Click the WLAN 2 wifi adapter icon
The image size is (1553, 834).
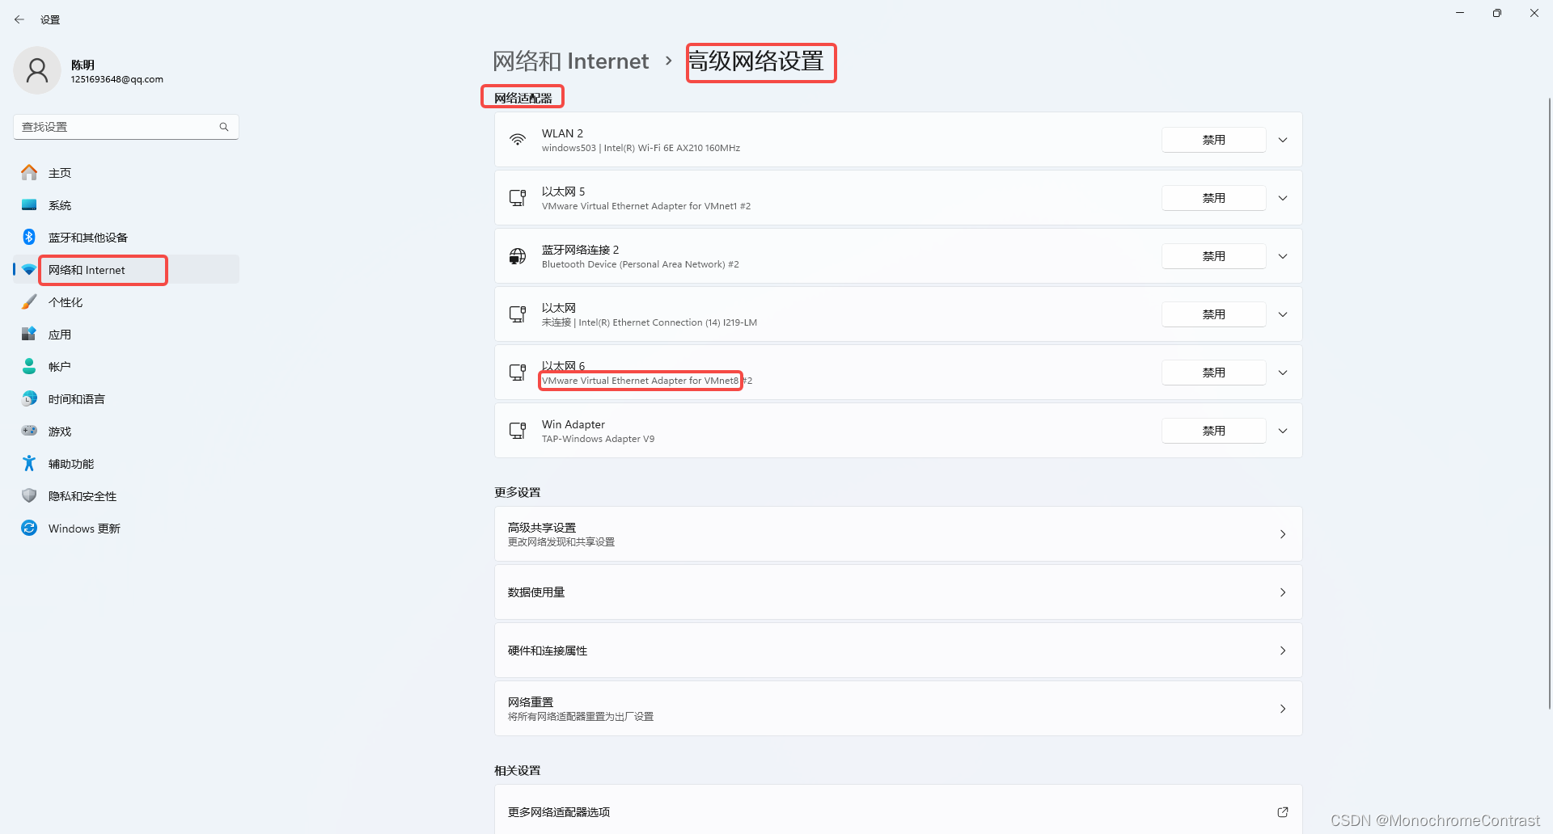[x=518, y=140]
